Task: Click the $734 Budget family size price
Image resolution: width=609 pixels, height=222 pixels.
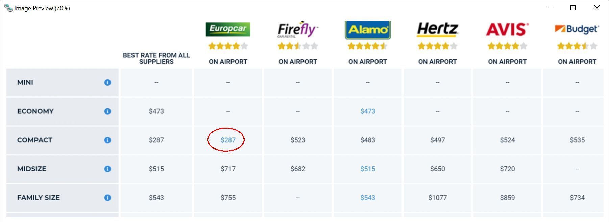Action: pos(577,198)
